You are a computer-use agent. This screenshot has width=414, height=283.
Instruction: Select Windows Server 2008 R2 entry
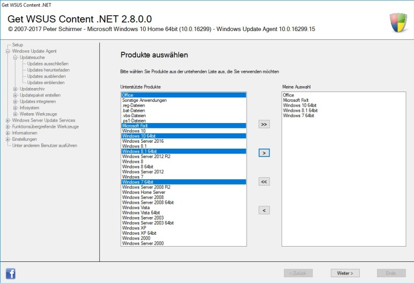[184, 187]
